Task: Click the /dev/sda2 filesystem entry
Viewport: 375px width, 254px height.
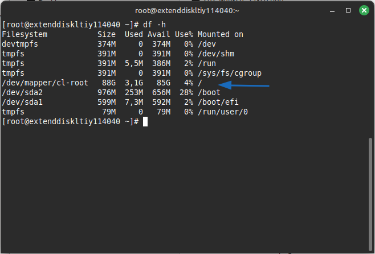Action: [x=23, y=93]
